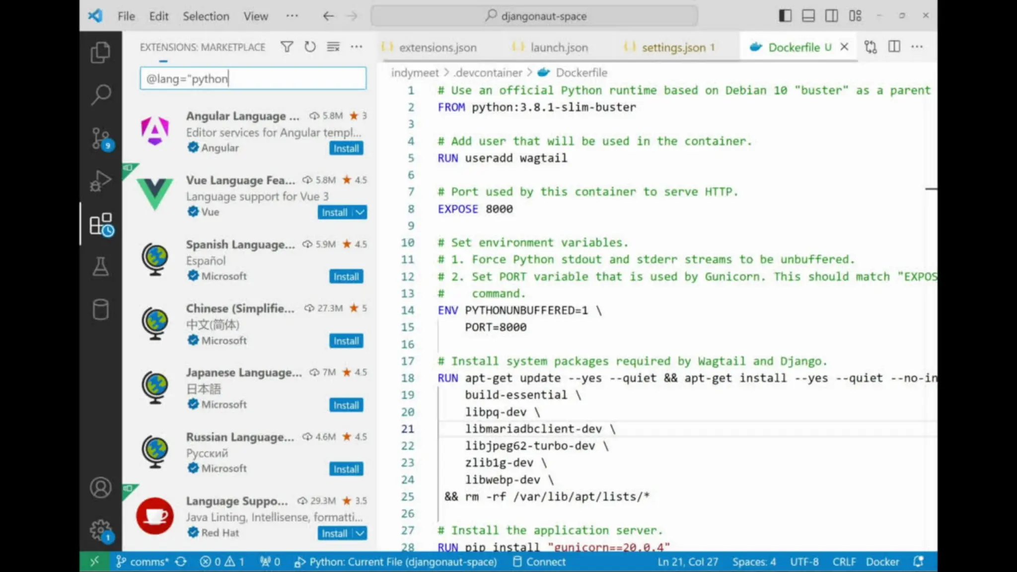This screenshot has width=1017, height=572.
Task: Open the database cylinder view
Action: pos(100,309)
